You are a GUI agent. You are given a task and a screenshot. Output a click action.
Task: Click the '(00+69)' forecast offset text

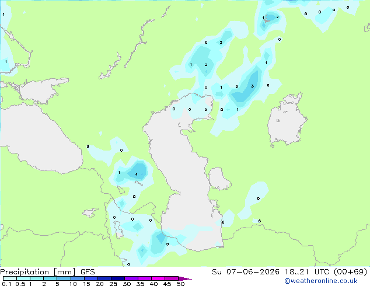coord(350,272)
